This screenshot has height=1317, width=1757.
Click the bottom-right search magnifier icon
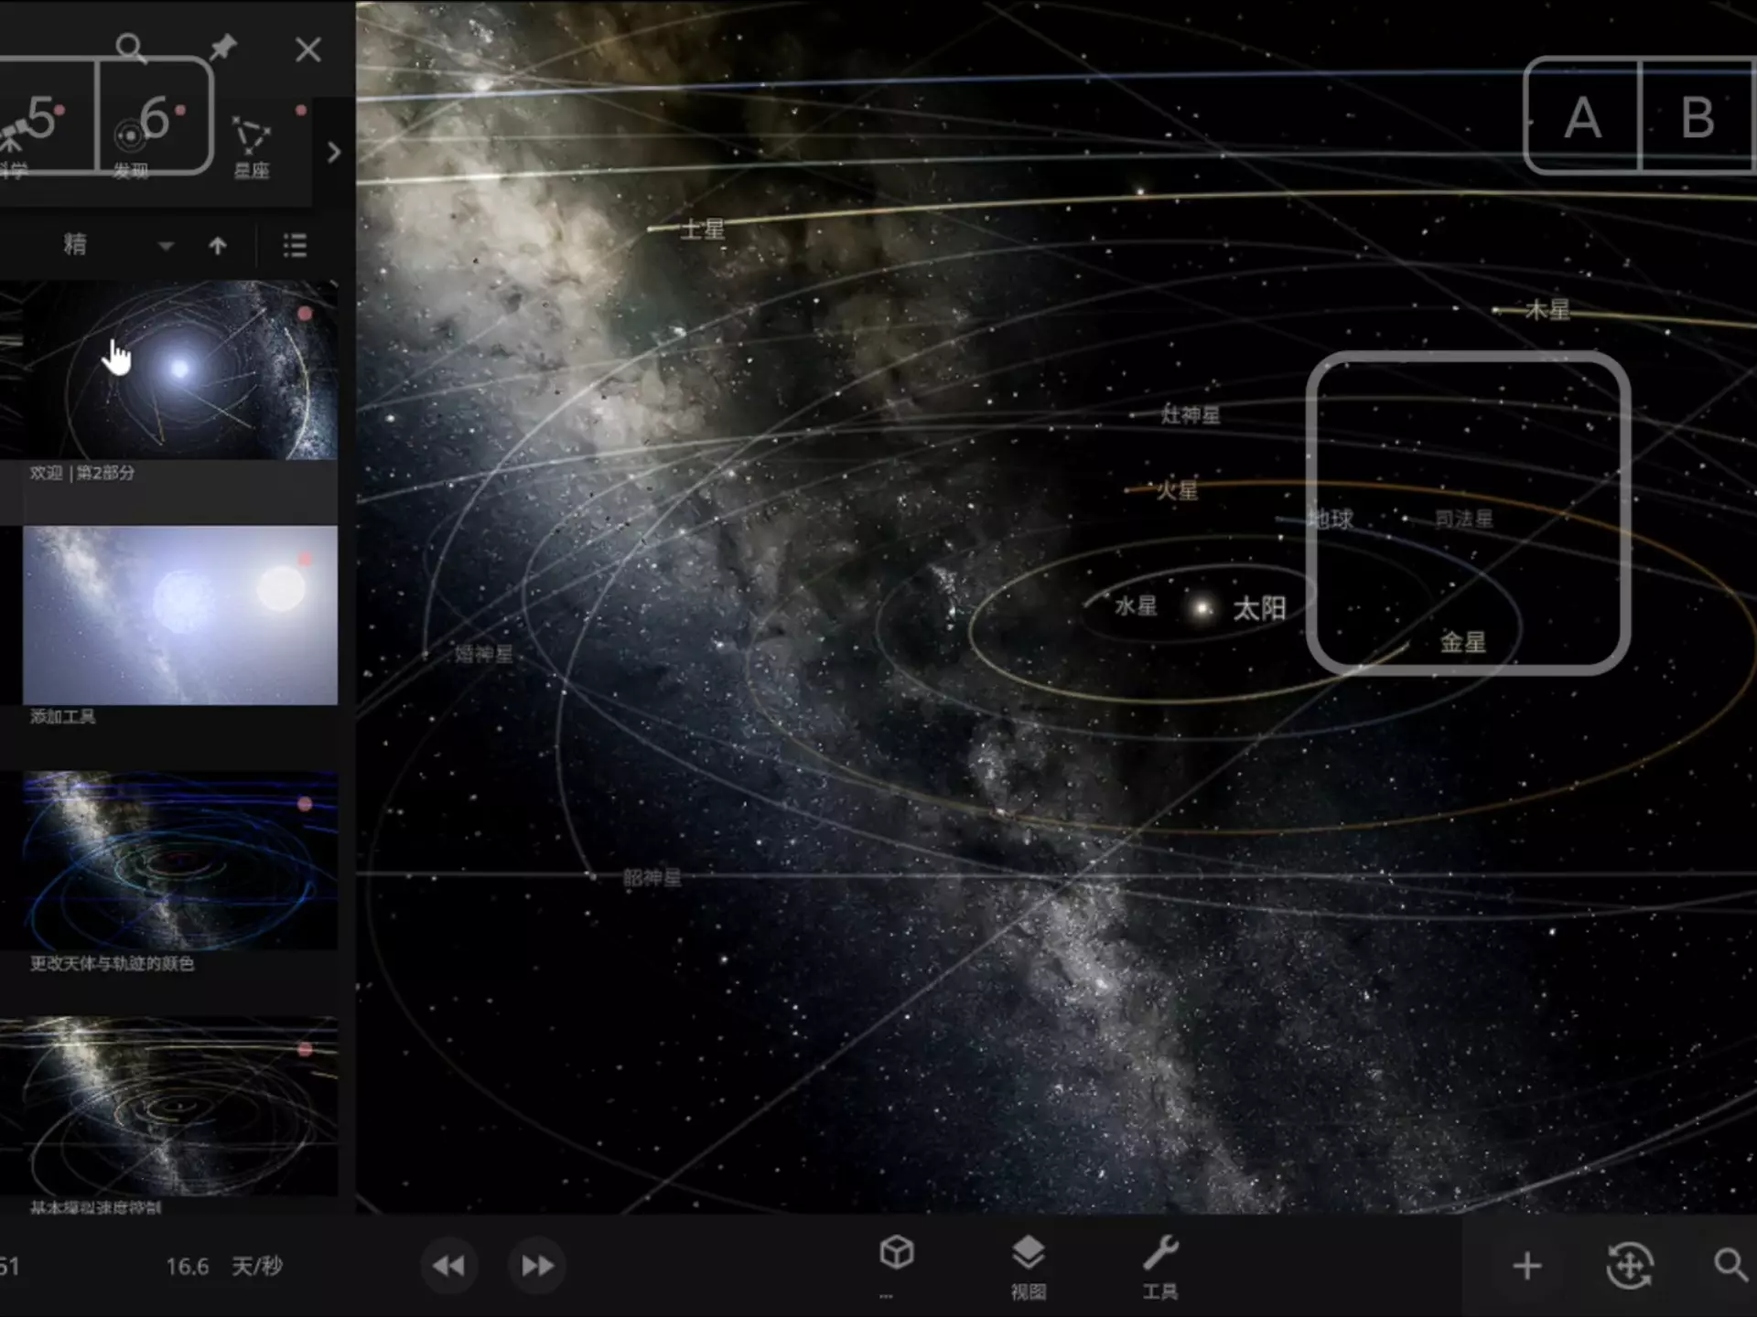[1729, 1265]
